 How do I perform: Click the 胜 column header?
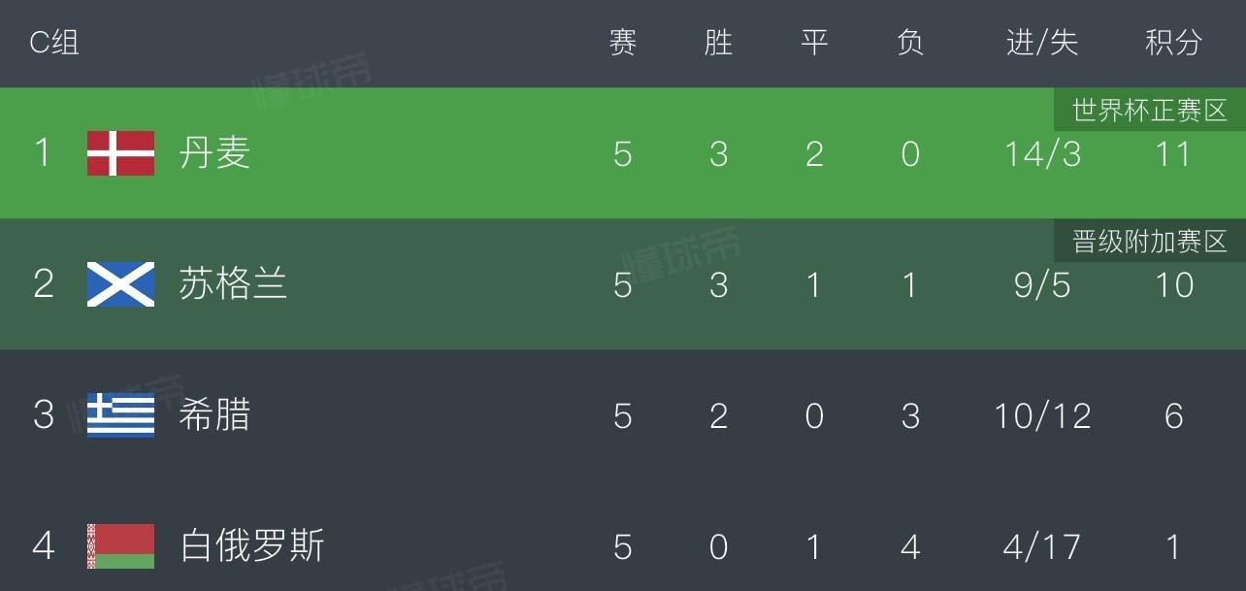tap(718, 43)
